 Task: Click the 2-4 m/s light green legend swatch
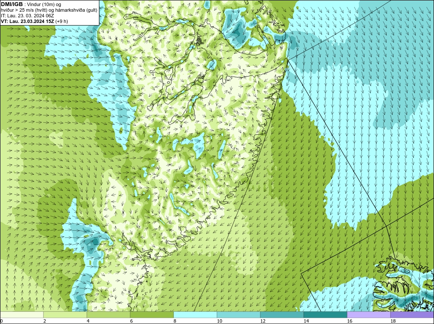tap(65, 315)
